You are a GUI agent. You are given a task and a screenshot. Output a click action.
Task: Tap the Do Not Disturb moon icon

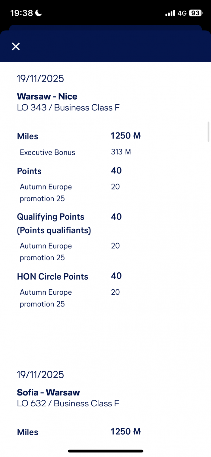(39, 13)
